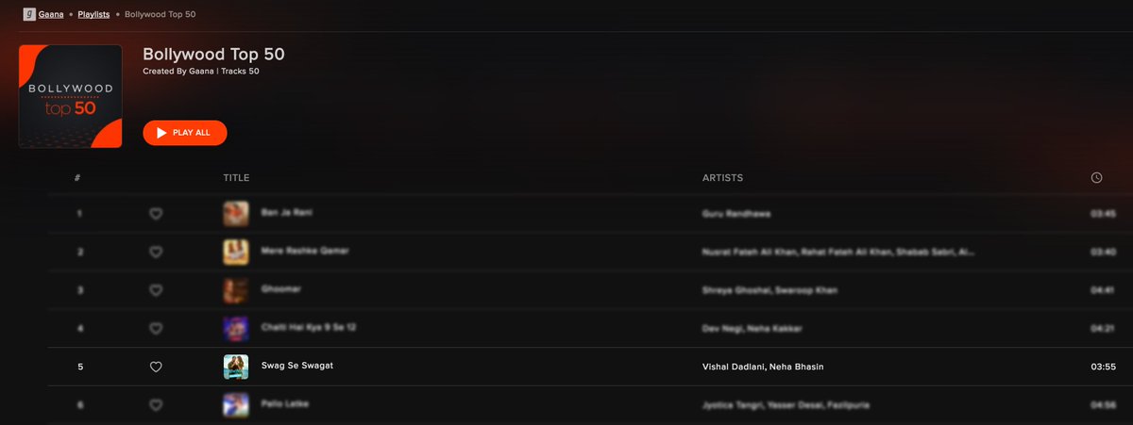
Task: Click the Swag Se Swagat album art
Action: (x=235, y=367)
